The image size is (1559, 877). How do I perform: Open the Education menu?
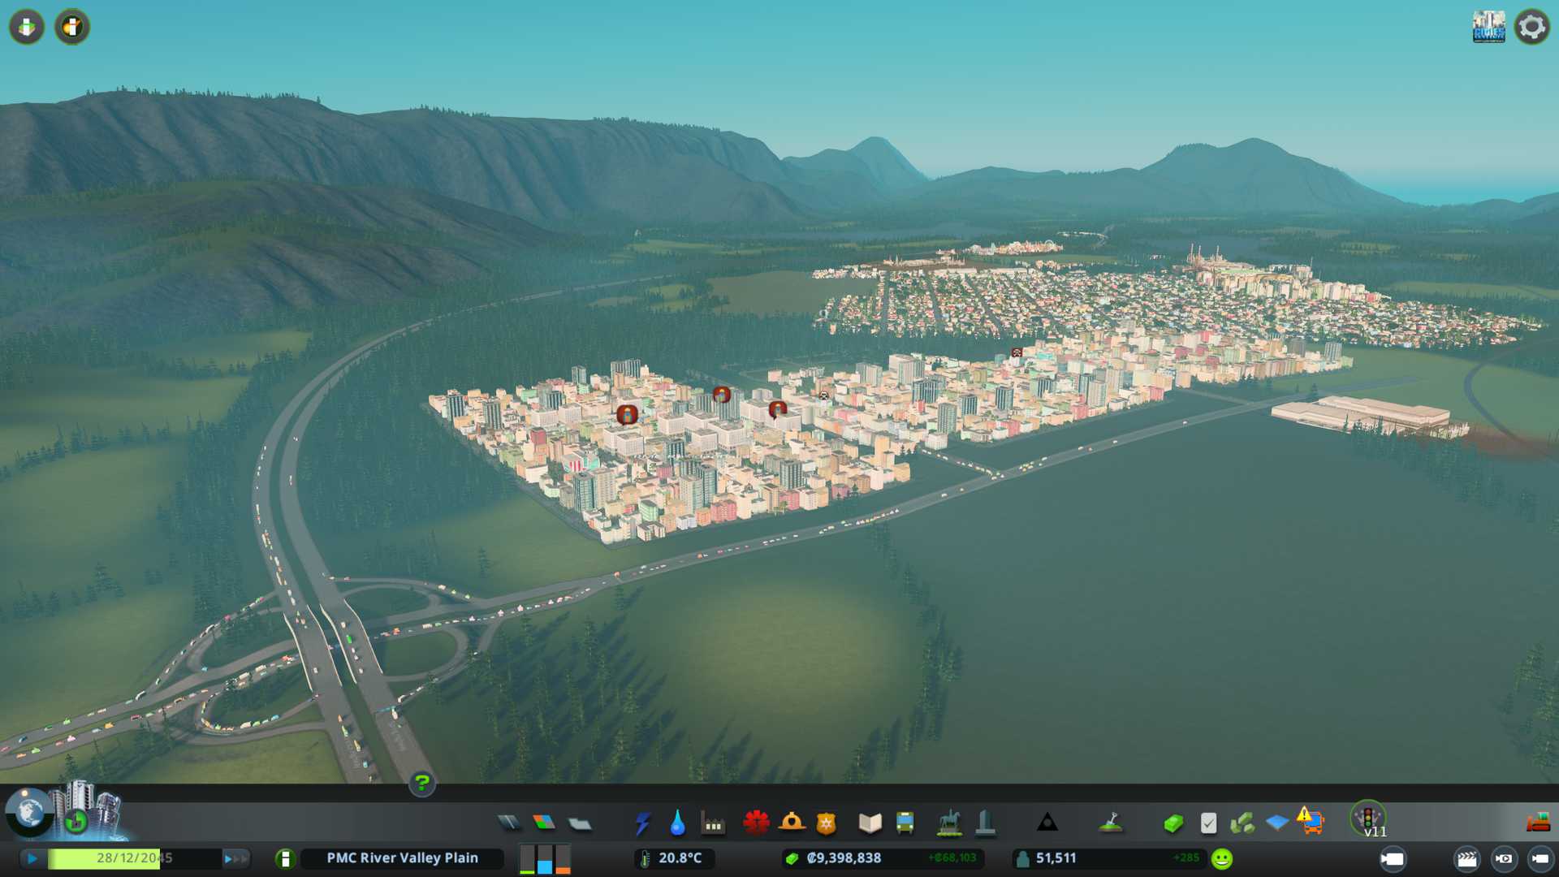(870, 823)
